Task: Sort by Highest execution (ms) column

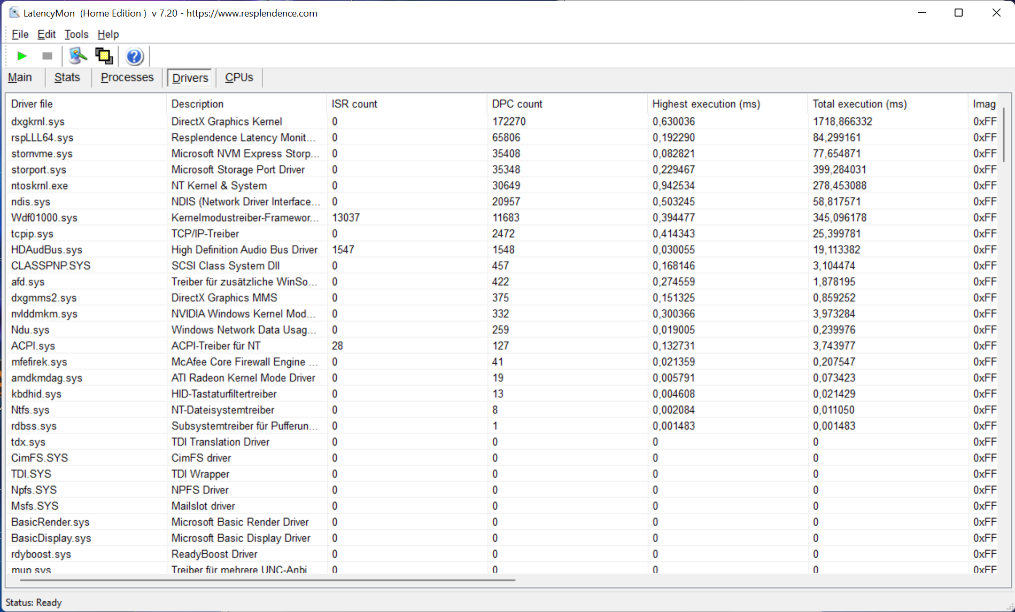Action: point(706,104)
